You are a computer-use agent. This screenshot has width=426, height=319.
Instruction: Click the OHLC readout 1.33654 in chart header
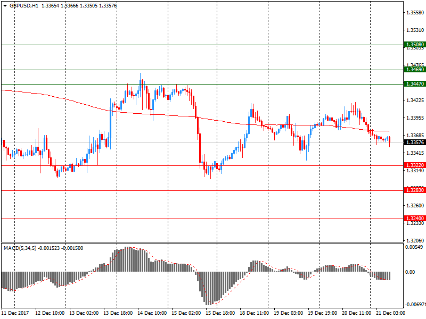click(50, 6)
